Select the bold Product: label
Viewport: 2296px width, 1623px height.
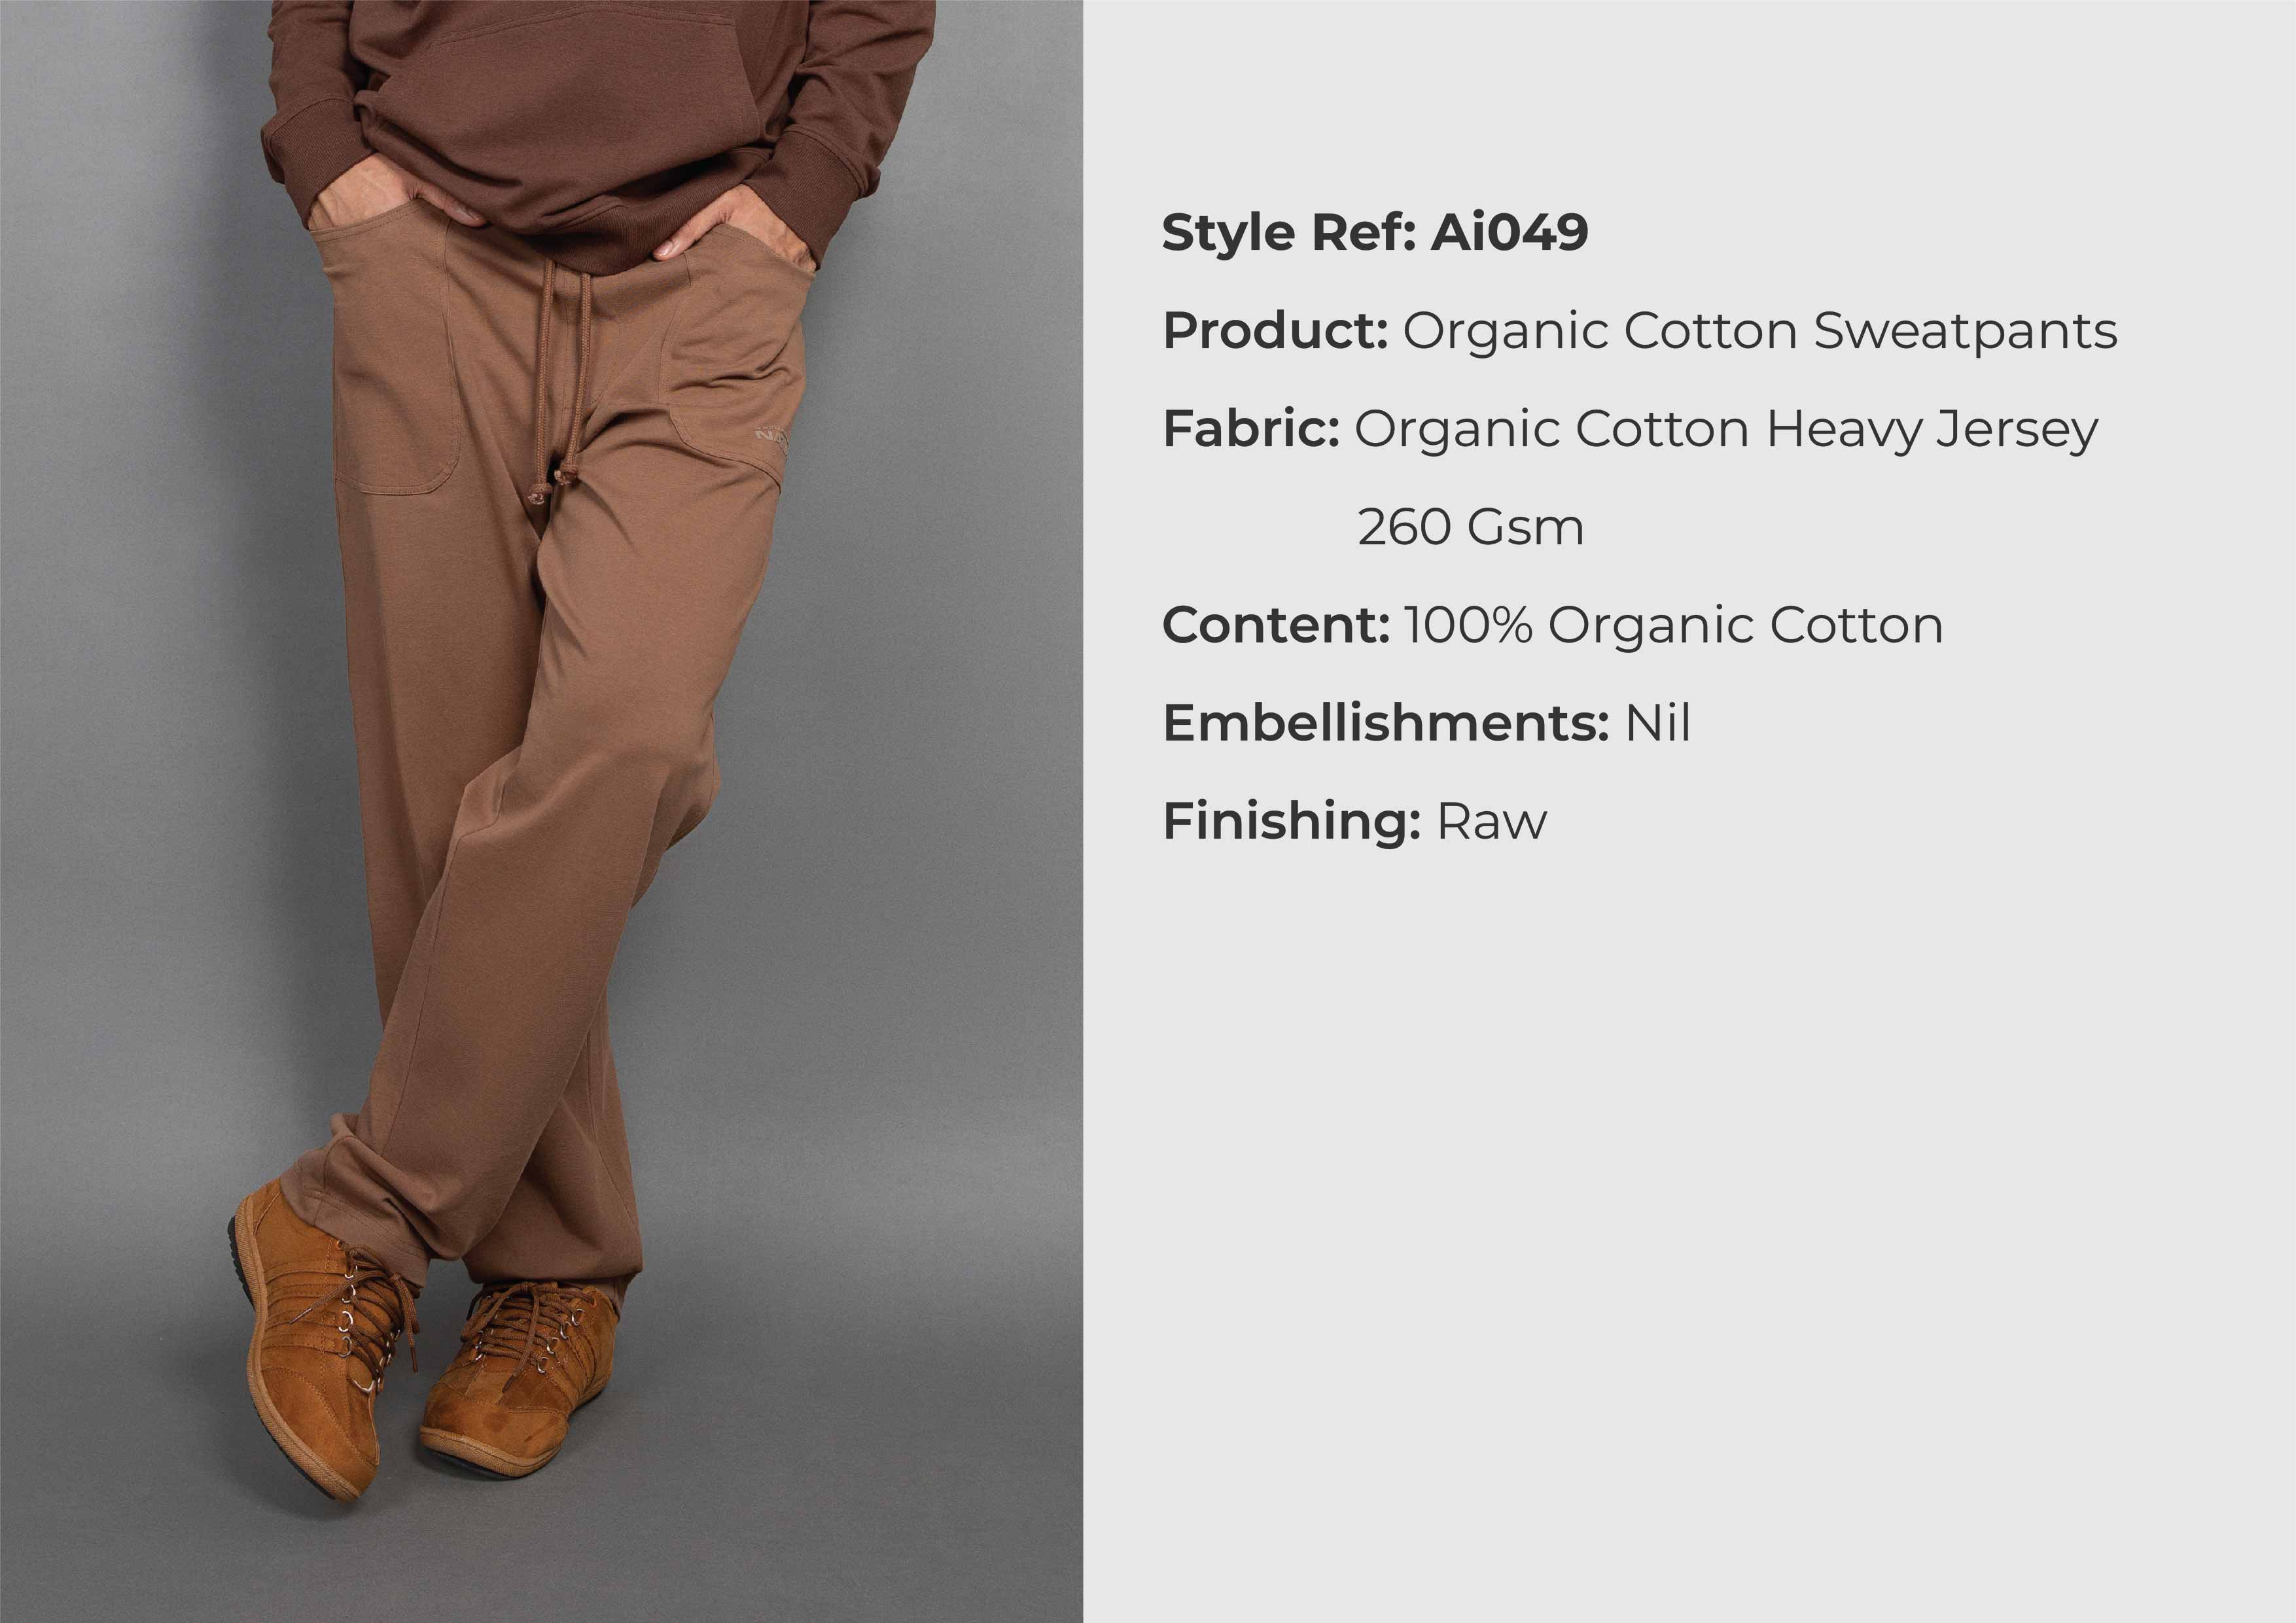pyautogui.click(x=1275, y=331)
